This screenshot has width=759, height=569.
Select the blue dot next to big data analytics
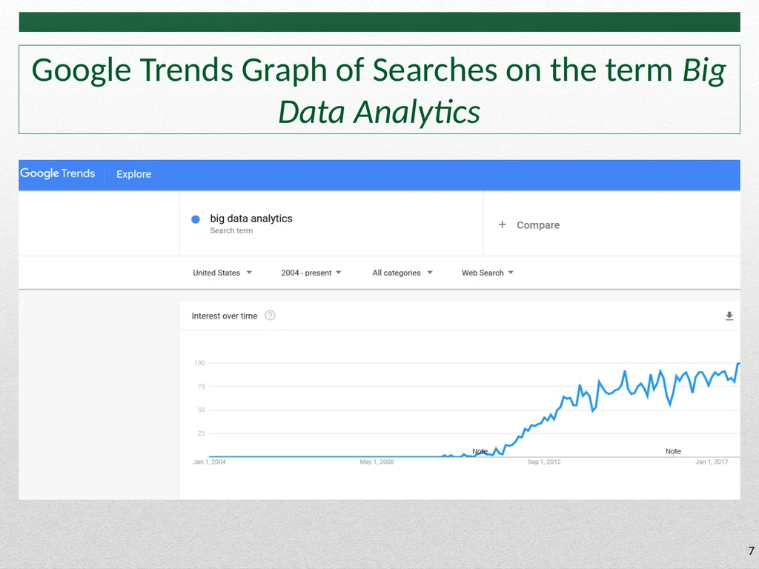196,219
